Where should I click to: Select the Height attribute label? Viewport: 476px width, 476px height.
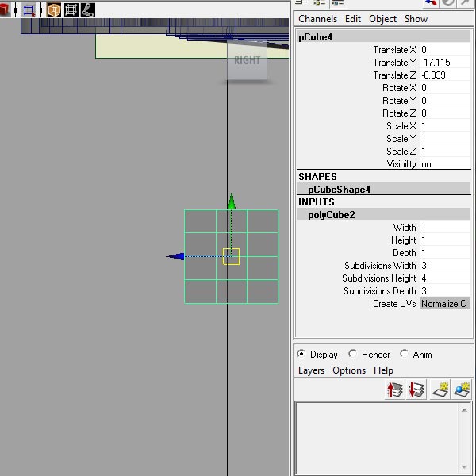404,240
